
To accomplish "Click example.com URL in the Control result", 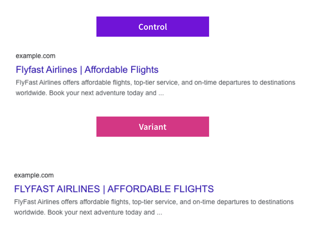I will pos(36,56).
